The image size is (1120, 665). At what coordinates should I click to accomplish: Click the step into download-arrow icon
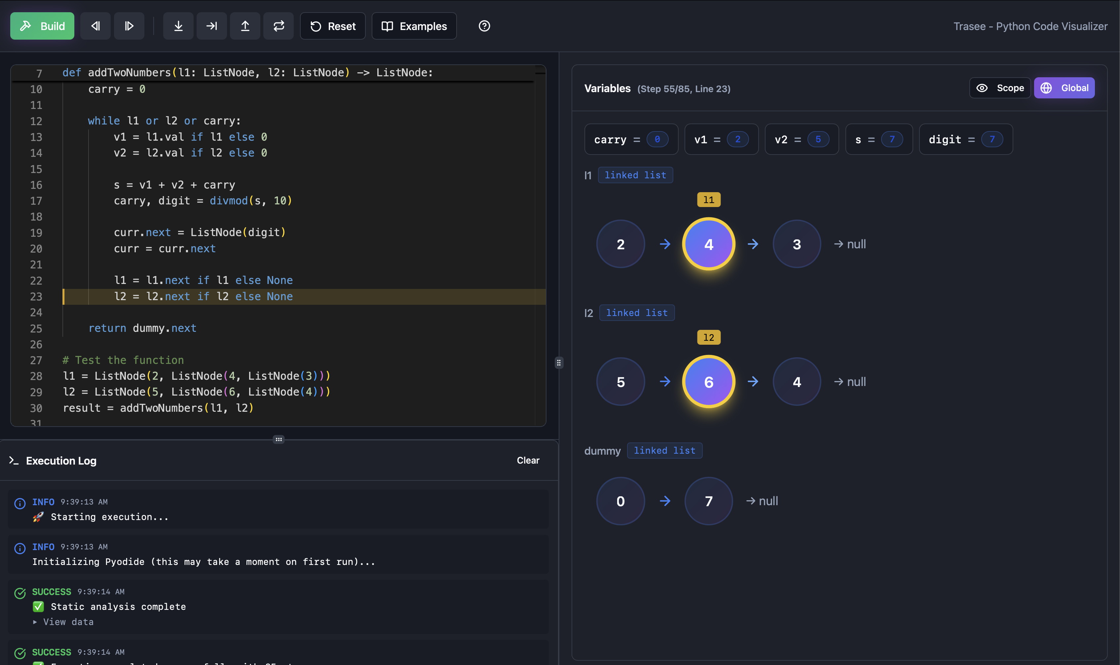pyautogui.click(x=178, y=26)
